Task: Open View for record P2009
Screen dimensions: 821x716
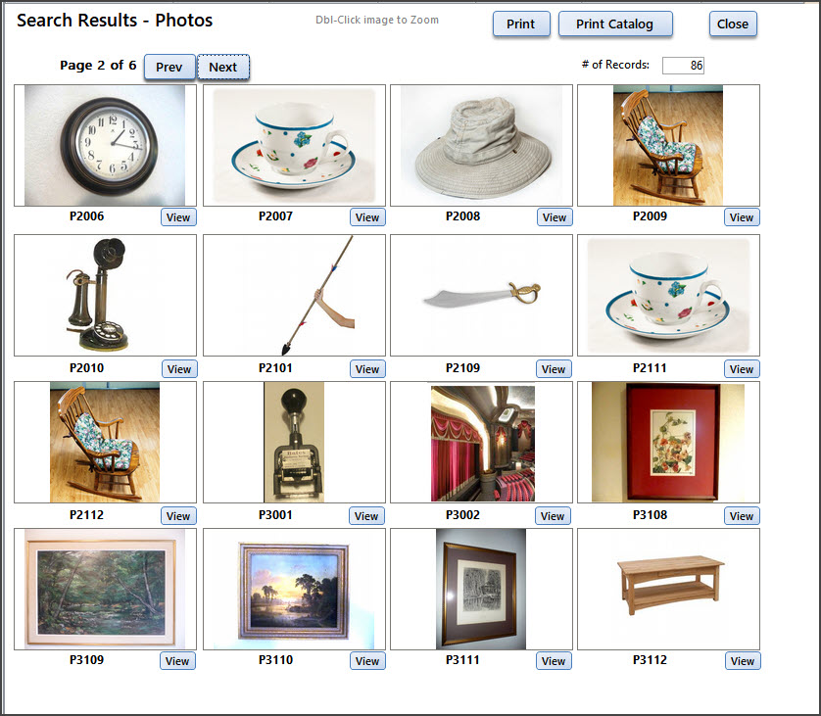Action: coord(742,217)
